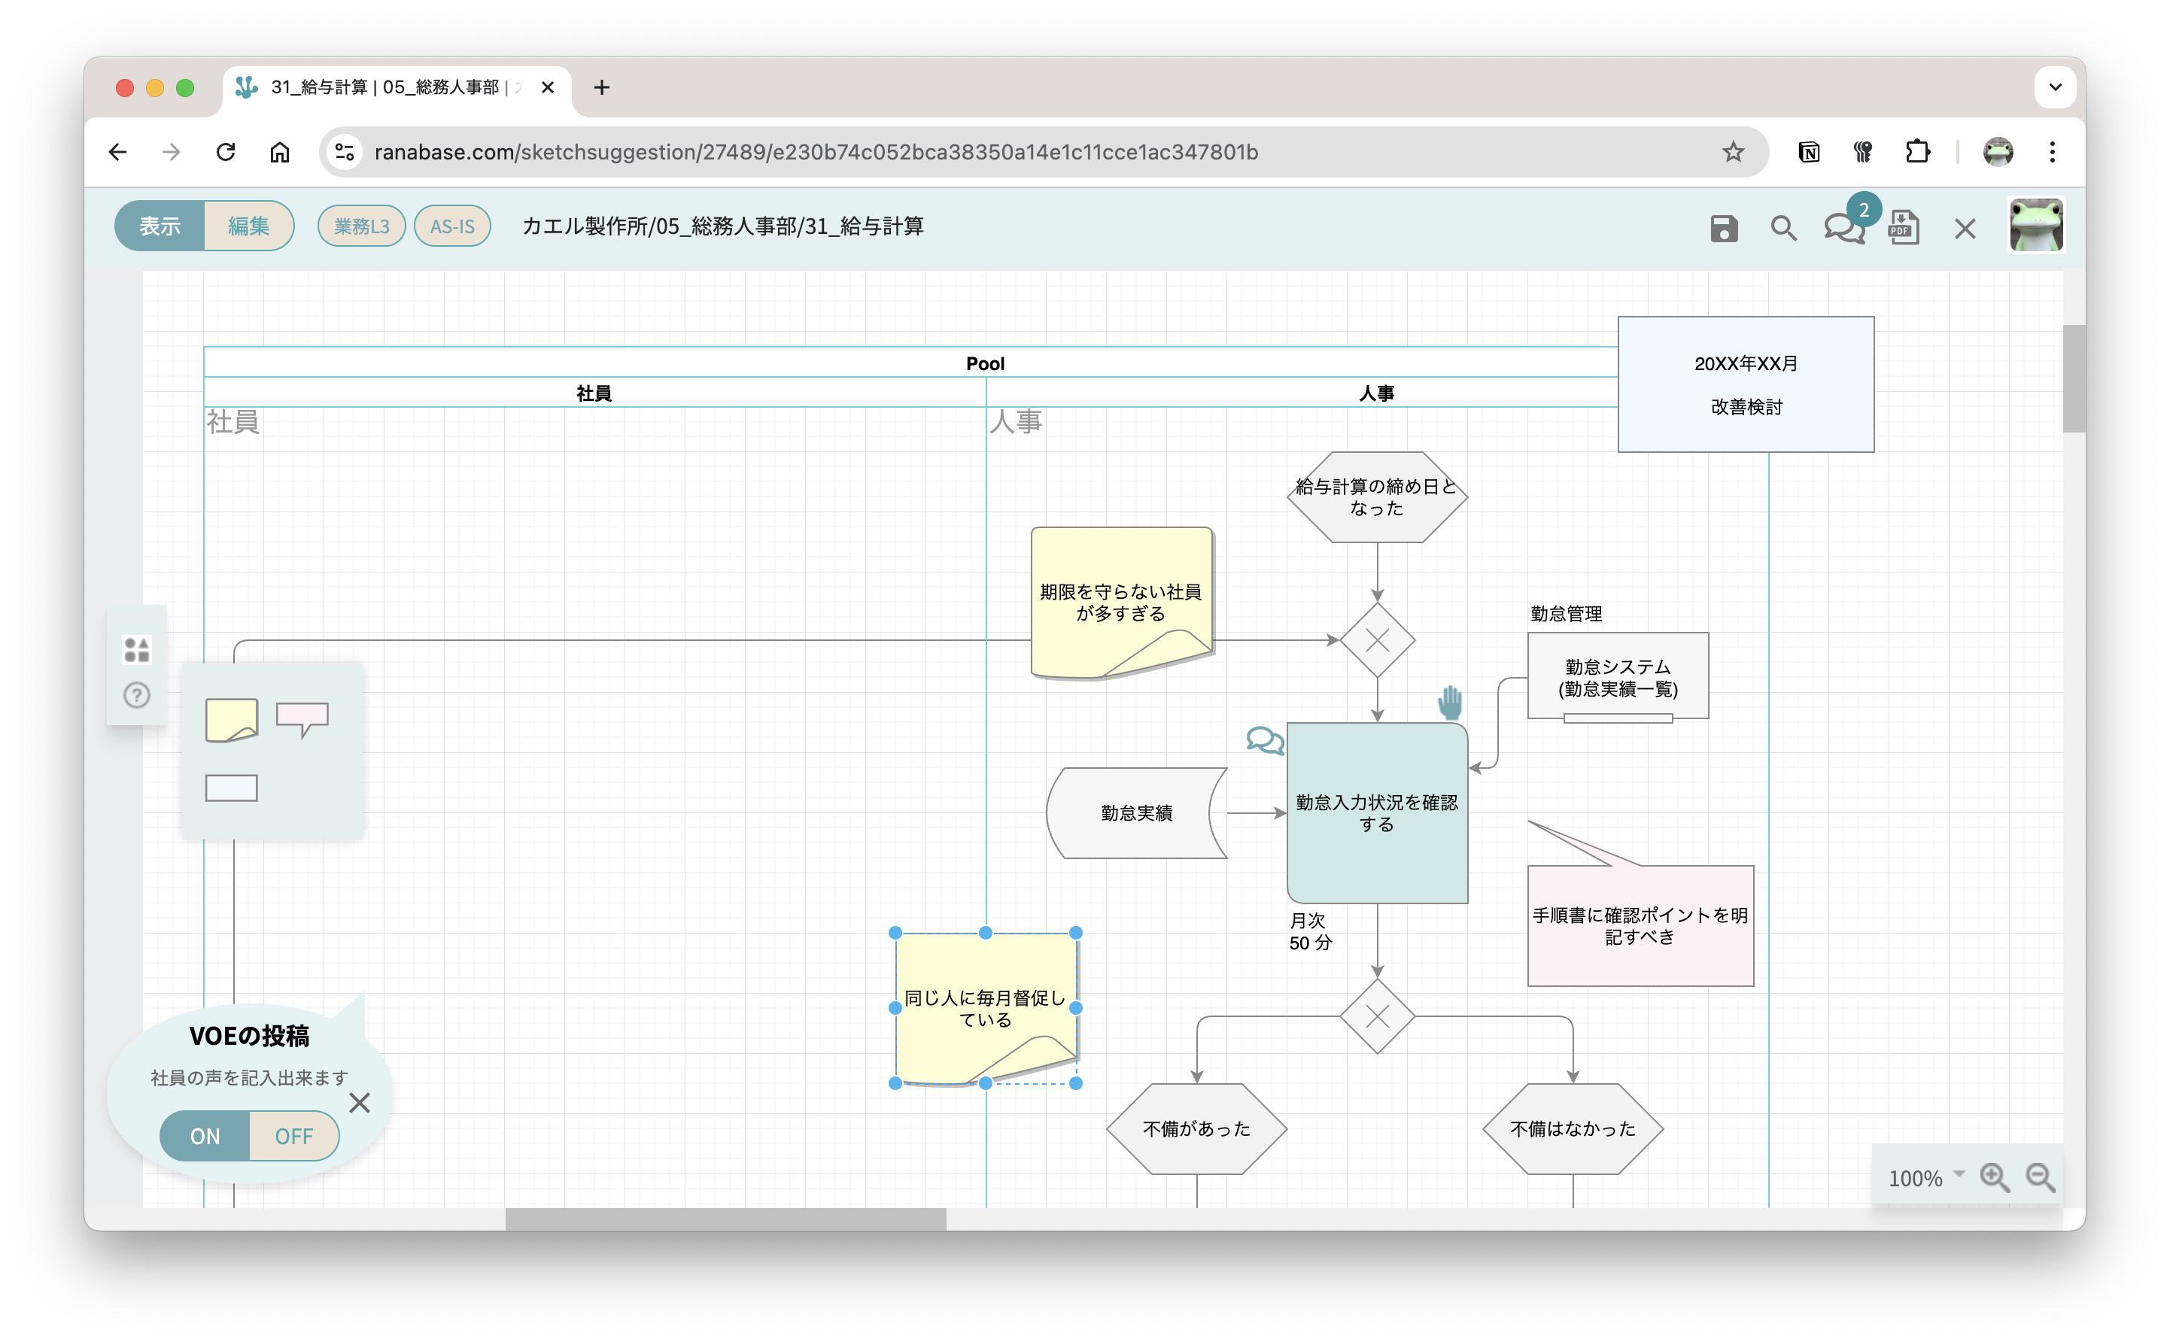Click the lower X gateway diamond

1376,1016
